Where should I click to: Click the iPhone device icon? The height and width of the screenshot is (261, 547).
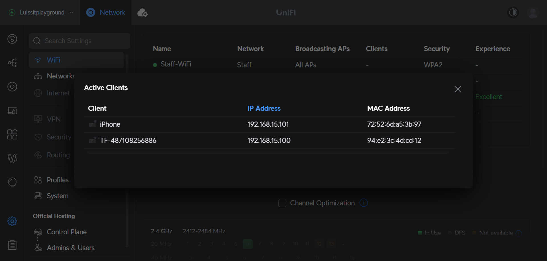93,124
